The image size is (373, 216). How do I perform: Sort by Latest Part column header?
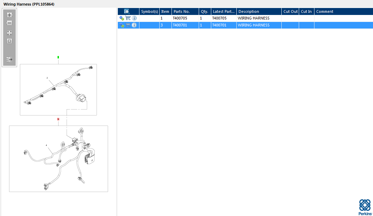223,11
